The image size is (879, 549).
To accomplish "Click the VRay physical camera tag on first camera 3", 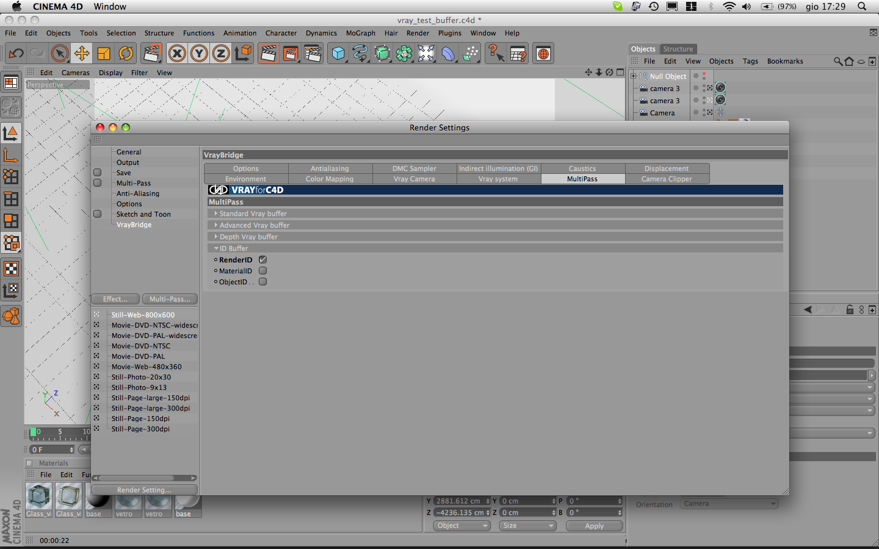I will pyautogui.click(x=720, y=88).
